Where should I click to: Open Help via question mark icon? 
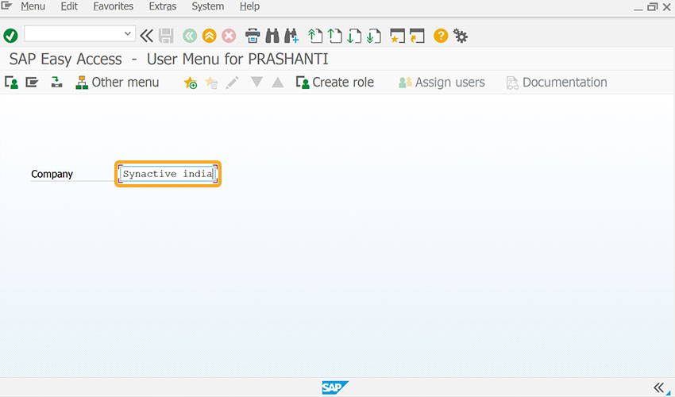click(x=441, y=36)
